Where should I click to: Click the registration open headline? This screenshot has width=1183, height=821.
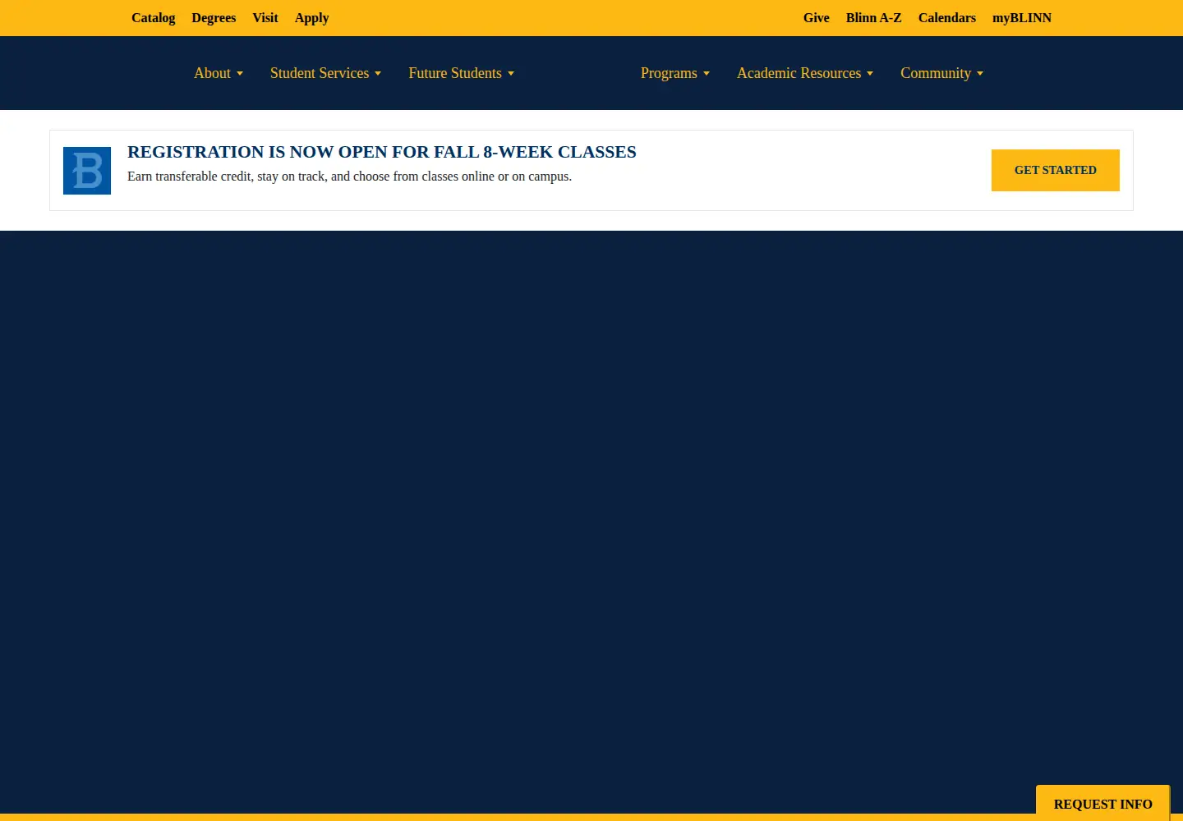pyautogui.click(x=382, y=152)
